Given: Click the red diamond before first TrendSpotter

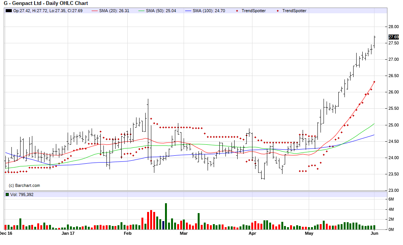Looking at the screenshot, I should point(237,11).
